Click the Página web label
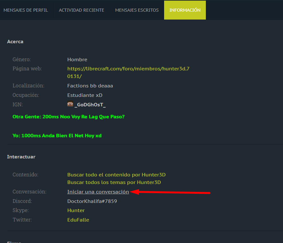This screenshot has height=243, width=283. [x=27, y=68]
